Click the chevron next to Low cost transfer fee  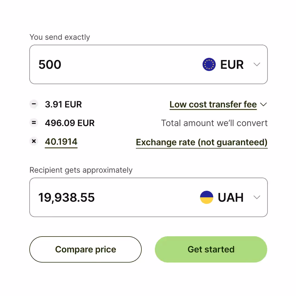pos(264,104)
